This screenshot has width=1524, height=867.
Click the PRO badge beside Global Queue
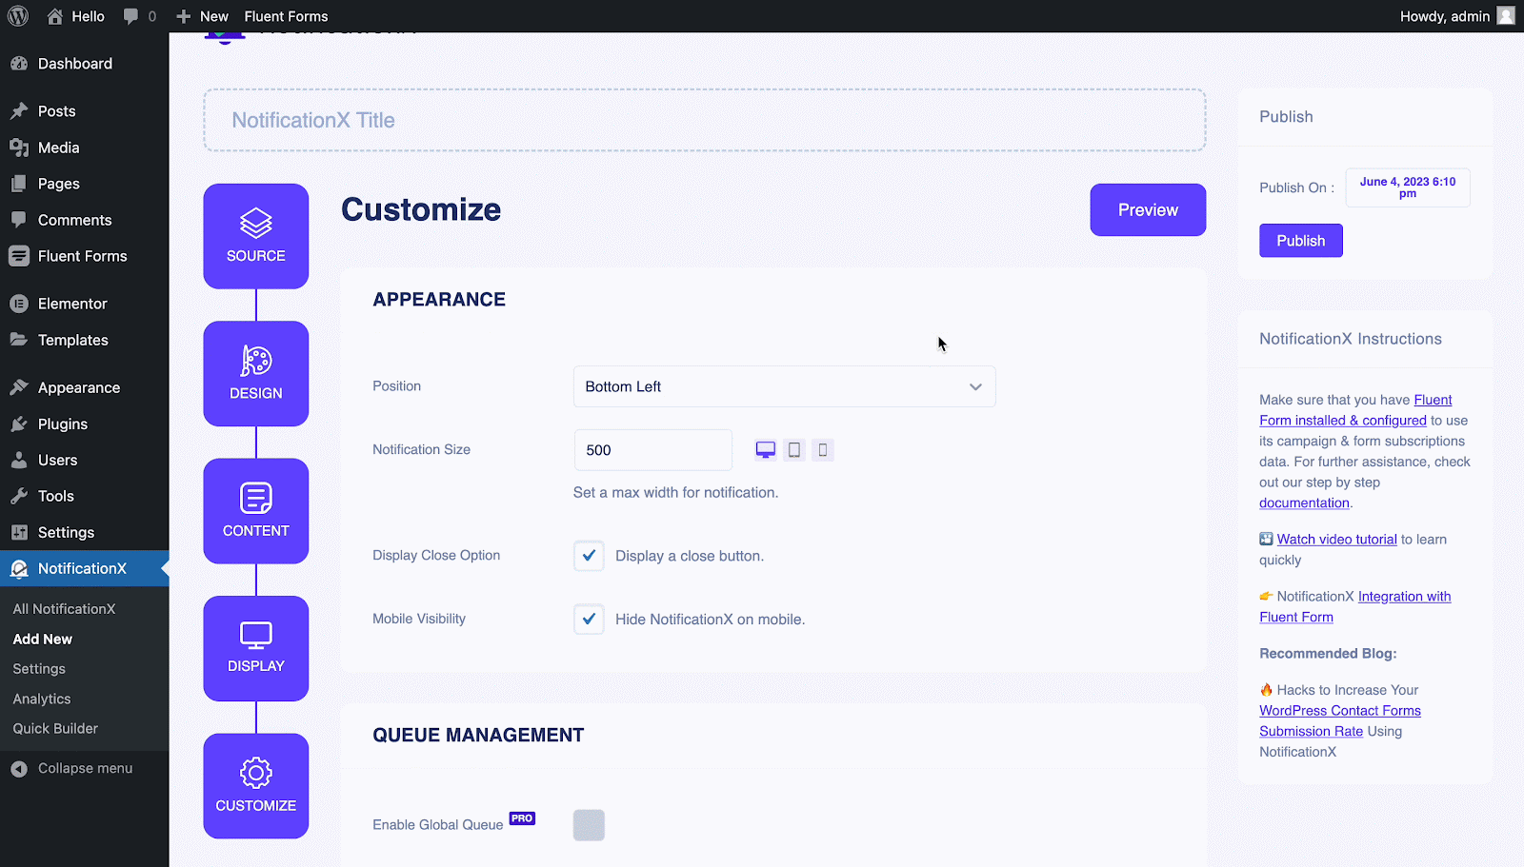(522, 818)
